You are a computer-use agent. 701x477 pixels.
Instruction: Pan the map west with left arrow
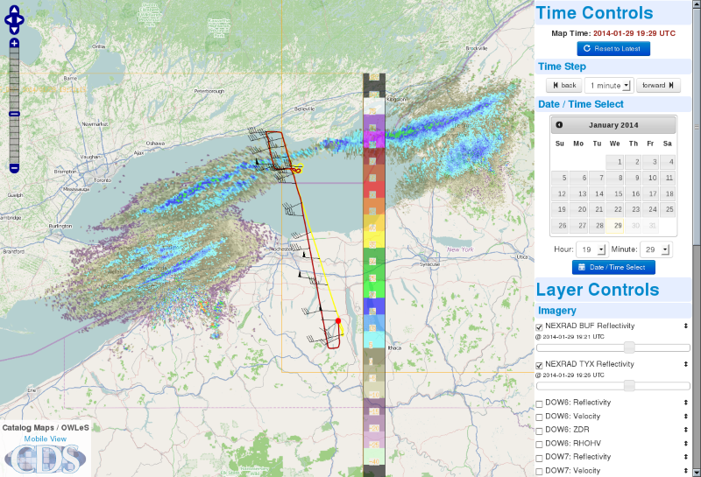click(x=6, y=21)
